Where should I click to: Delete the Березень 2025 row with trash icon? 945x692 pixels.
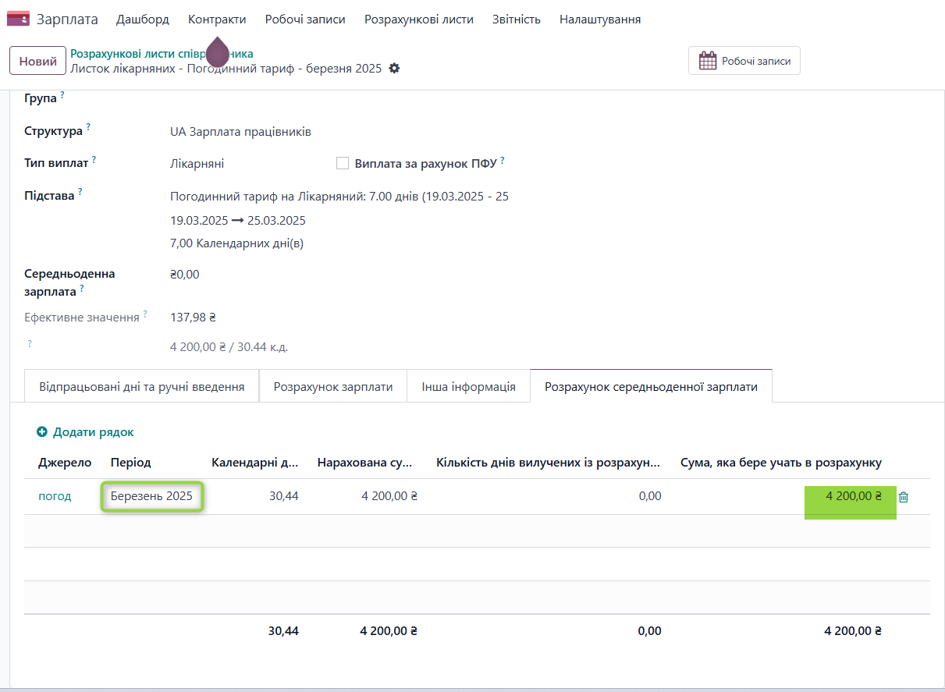tap(904, 497)
